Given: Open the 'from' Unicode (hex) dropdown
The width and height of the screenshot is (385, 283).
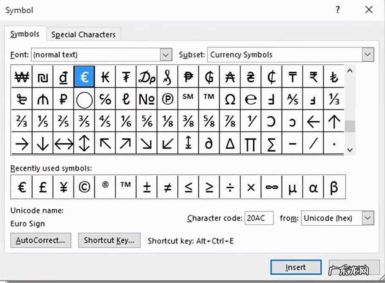Looking at the screenshot, I should tap(368, 218).
